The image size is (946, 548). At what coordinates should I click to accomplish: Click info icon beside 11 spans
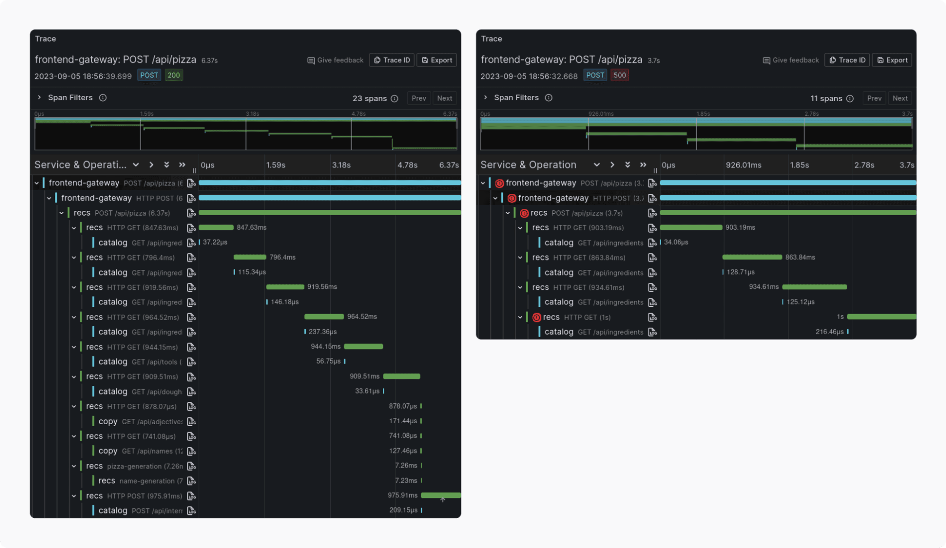[850, 98]
